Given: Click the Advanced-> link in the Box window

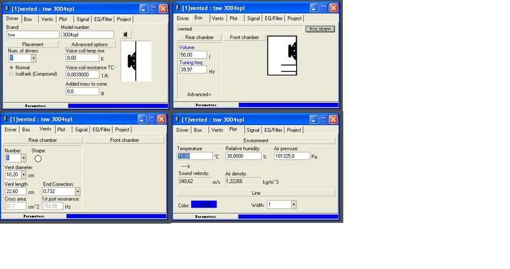Looking at the screenshot, I should pos(199,95).
